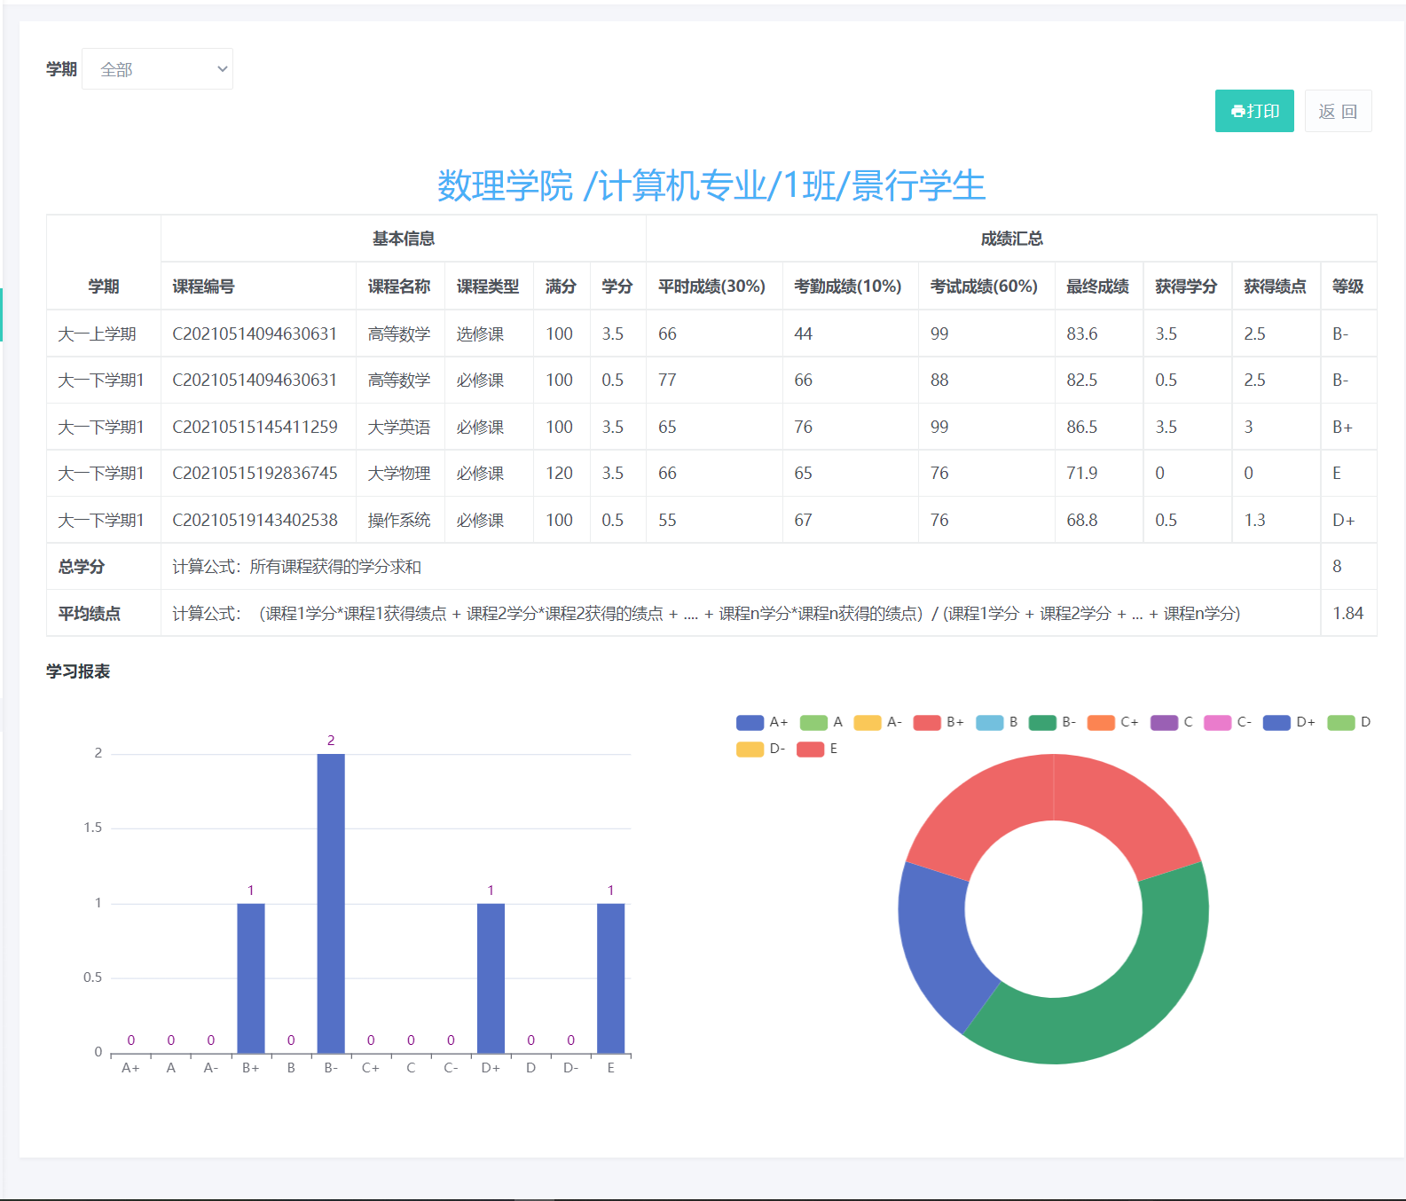1406x1201 pixels.
Task: Select course code C20210515145411259
Action: pyautogui.click(x=255, y=427)
